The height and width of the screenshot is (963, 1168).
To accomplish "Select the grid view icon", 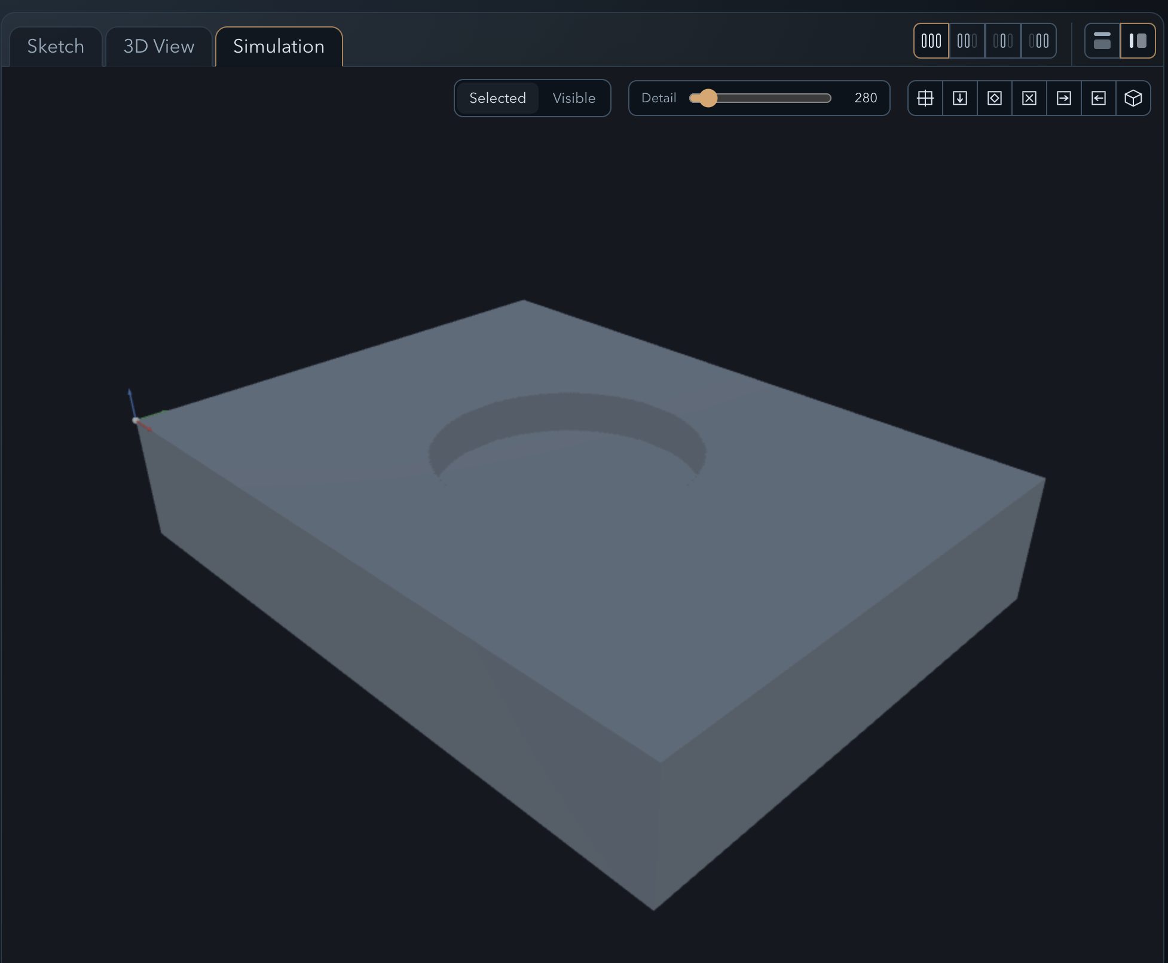I will click(925, 98).
